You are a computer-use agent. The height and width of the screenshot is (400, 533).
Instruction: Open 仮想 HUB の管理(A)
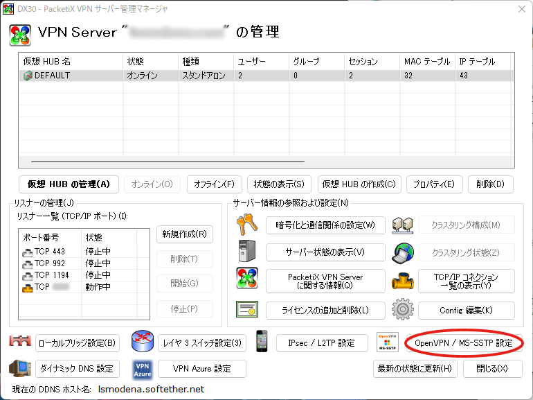(69, 184)
